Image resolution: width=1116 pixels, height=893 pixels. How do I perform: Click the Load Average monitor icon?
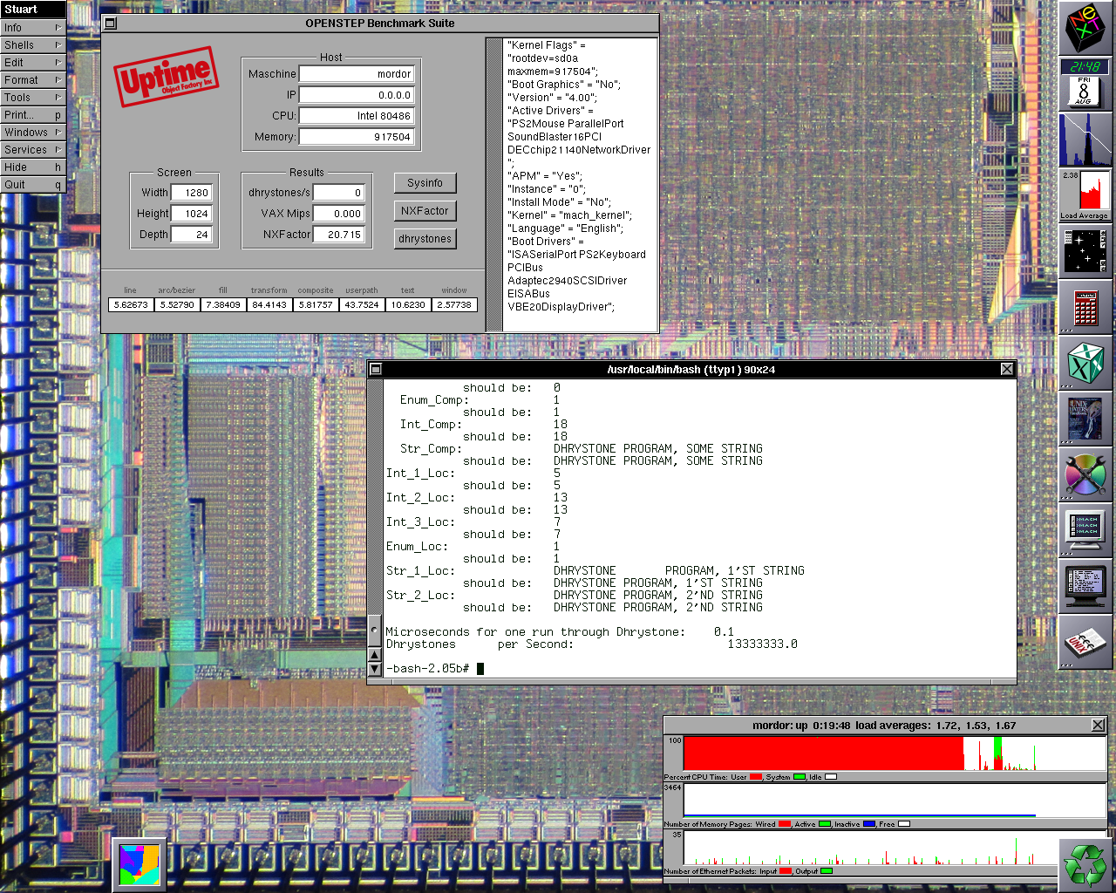(1085, 194)
